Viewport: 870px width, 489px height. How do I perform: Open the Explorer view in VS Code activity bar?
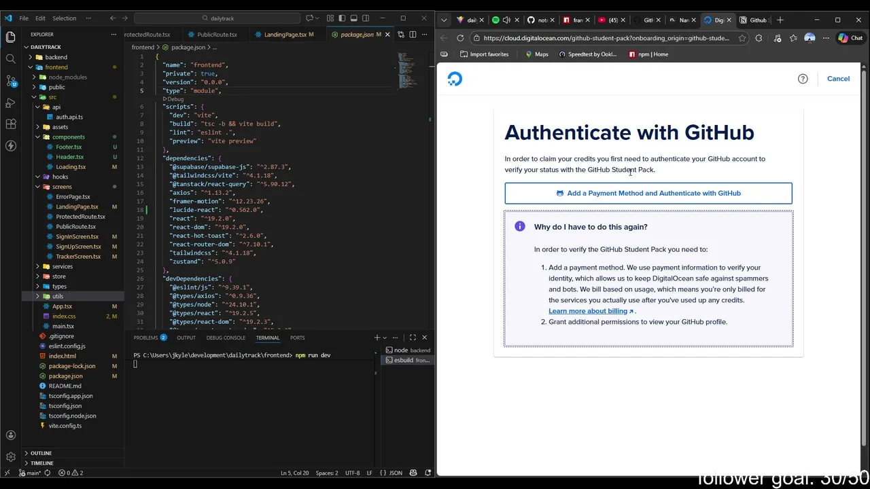point(10,37)
